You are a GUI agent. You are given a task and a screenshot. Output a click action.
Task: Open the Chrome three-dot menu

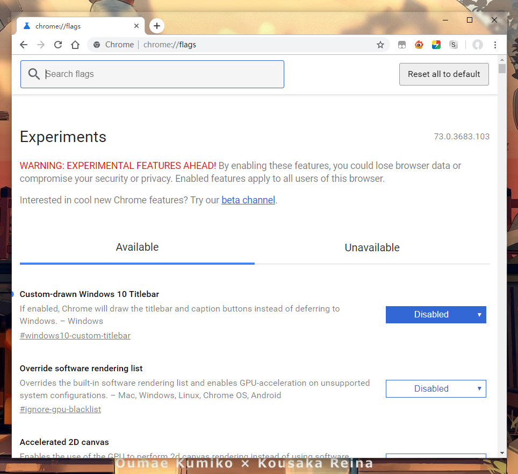[x=495, y=45]
